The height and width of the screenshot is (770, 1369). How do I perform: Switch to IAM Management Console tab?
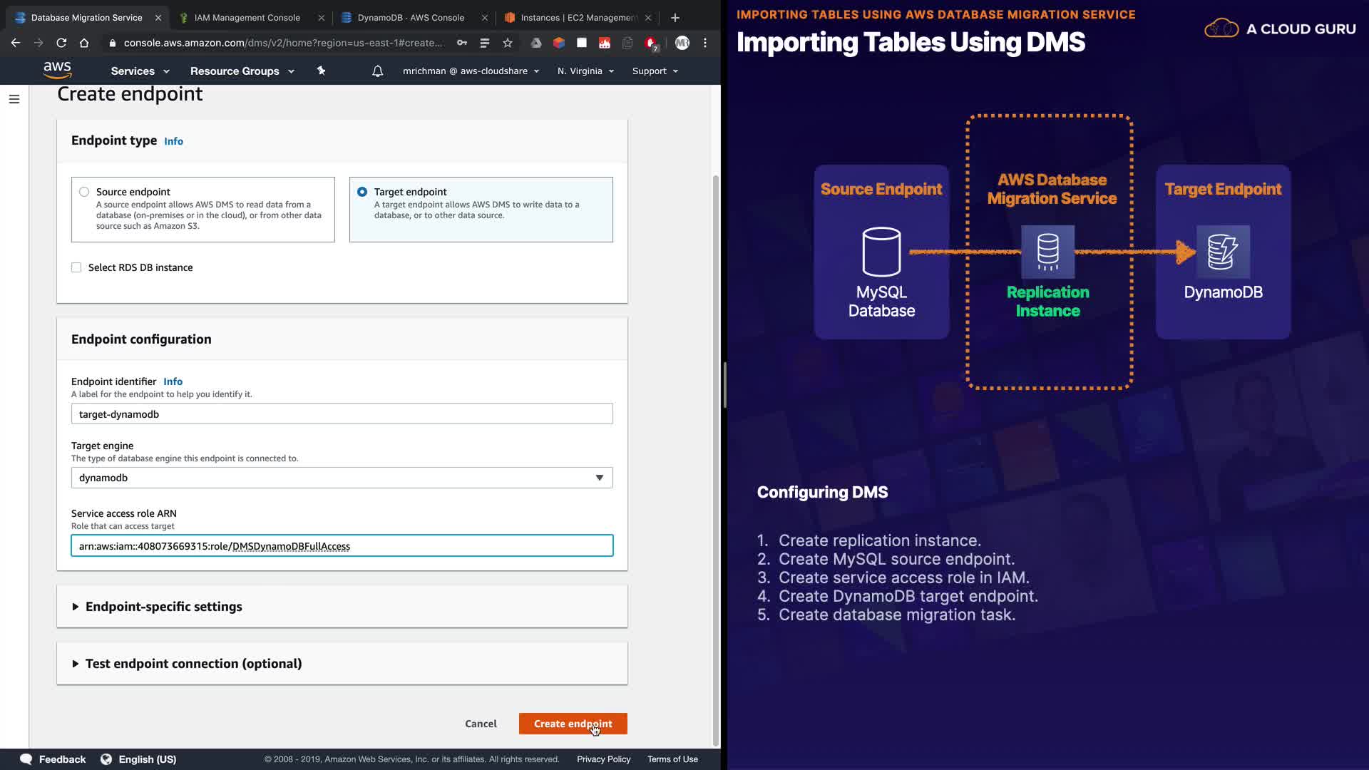(247, 18)
